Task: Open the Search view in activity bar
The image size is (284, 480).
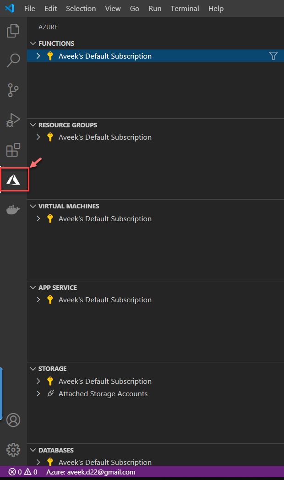Action: pyautogui.click(x=13, y=60)
